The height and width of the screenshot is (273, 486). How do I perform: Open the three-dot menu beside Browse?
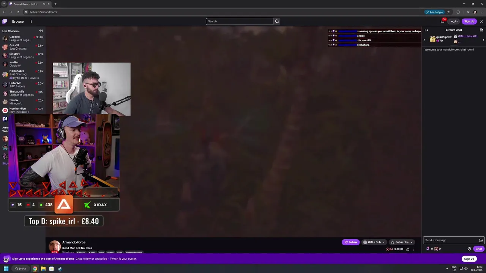(31, 22)
